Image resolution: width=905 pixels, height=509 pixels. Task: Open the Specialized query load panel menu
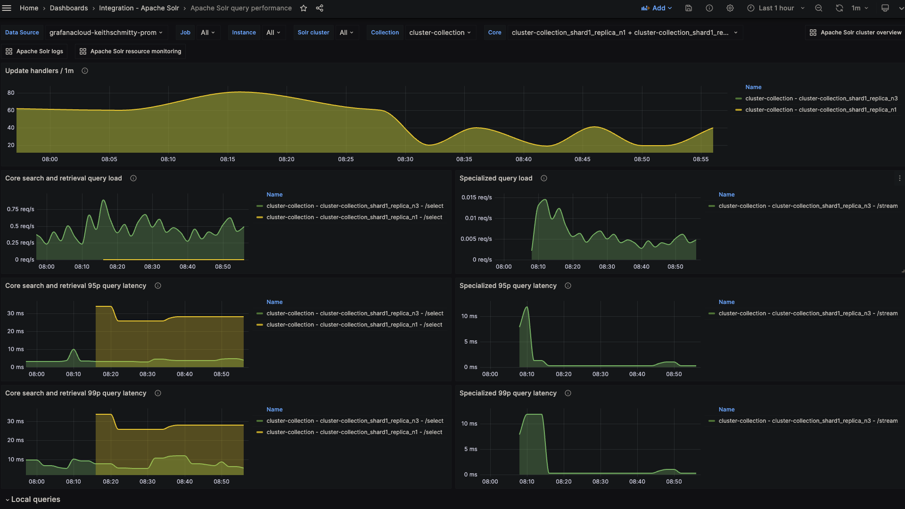(900, 178)
